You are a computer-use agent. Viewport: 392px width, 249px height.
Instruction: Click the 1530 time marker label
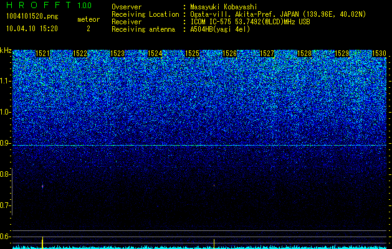380,54
